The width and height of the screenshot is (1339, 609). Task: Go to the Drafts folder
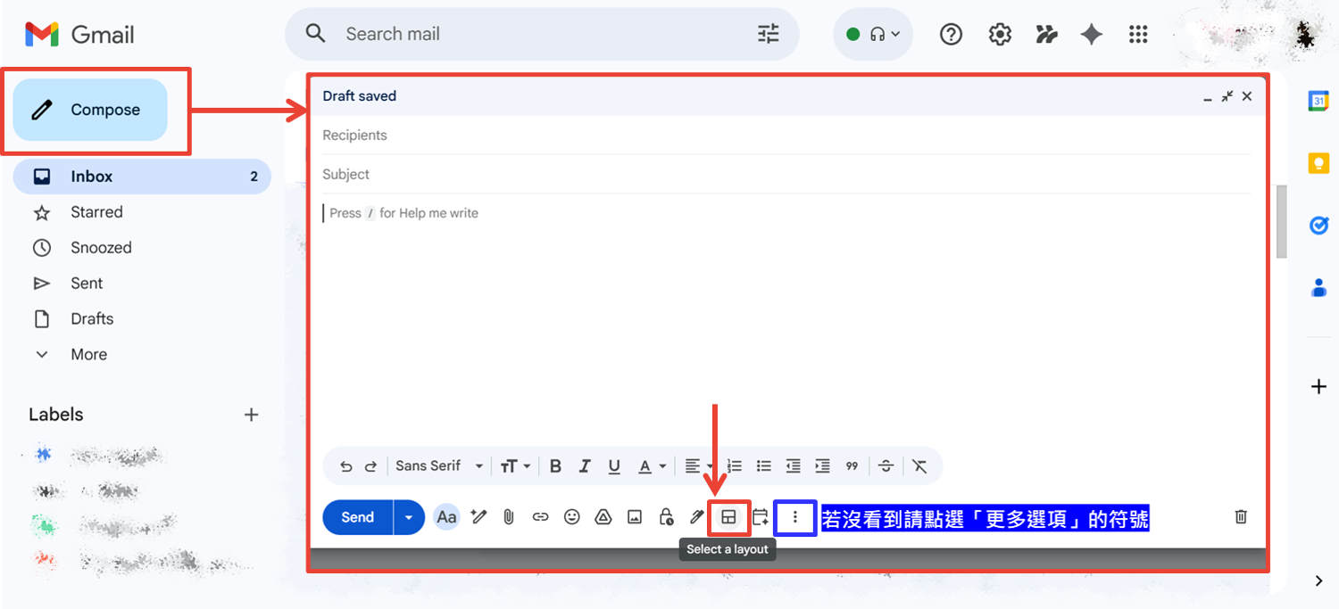[x=92, y=319]
